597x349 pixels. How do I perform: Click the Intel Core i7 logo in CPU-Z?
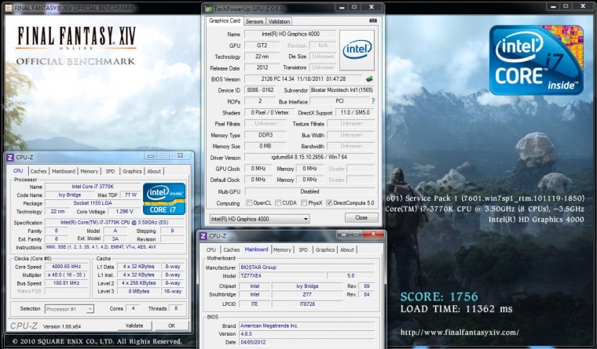tap(163, 198)
